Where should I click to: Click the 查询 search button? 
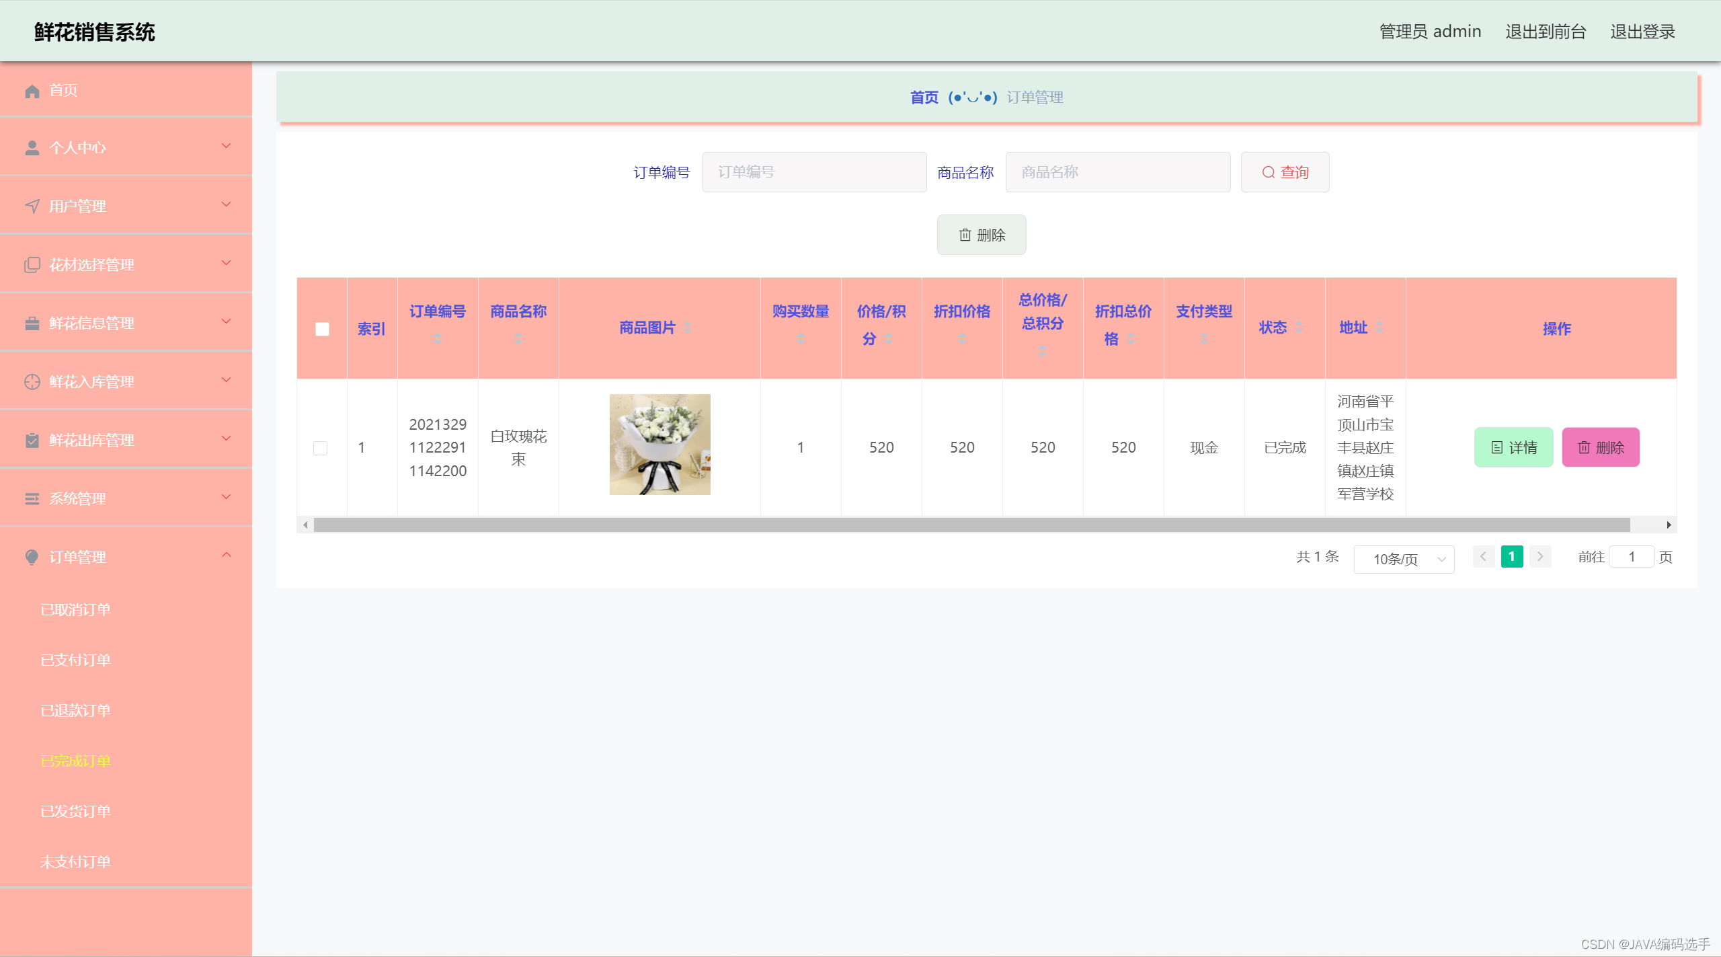[1285, 172]
